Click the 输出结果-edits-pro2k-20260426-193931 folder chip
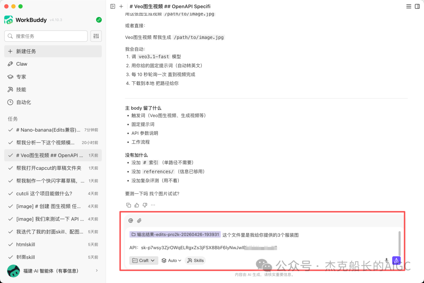The width and height of the screenshot is (424, 283). point(175,235)
